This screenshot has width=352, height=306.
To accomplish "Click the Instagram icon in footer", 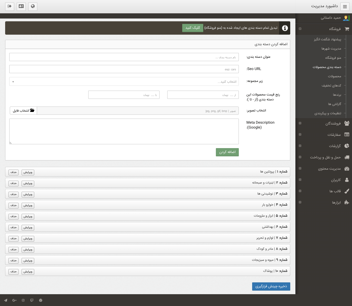I will click(23, 300).
